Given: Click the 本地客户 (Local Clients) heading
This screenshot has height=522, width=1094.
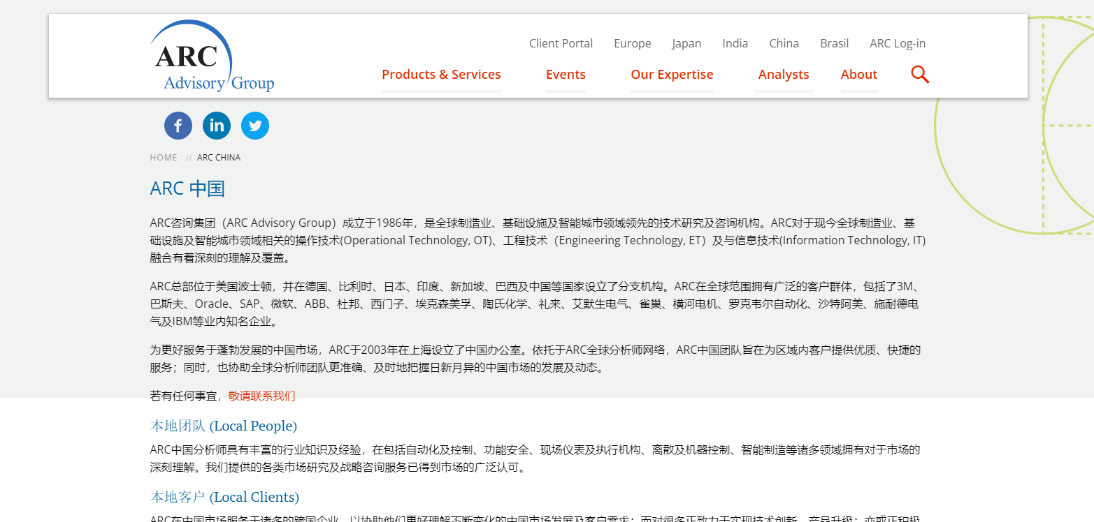Looking at the screenshot, I should coord(224,497).
